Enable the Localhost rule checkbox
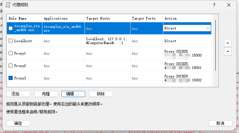 coord(10,41)
